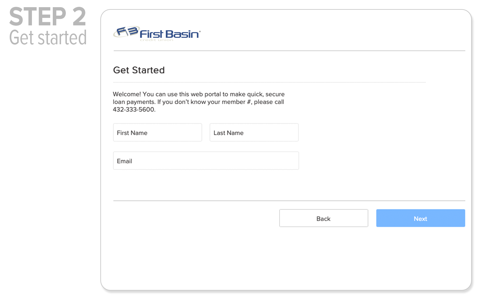This screenshot has height=301, width=478.
Task: Click the divider line below the logo
Action: click(289, 51)
